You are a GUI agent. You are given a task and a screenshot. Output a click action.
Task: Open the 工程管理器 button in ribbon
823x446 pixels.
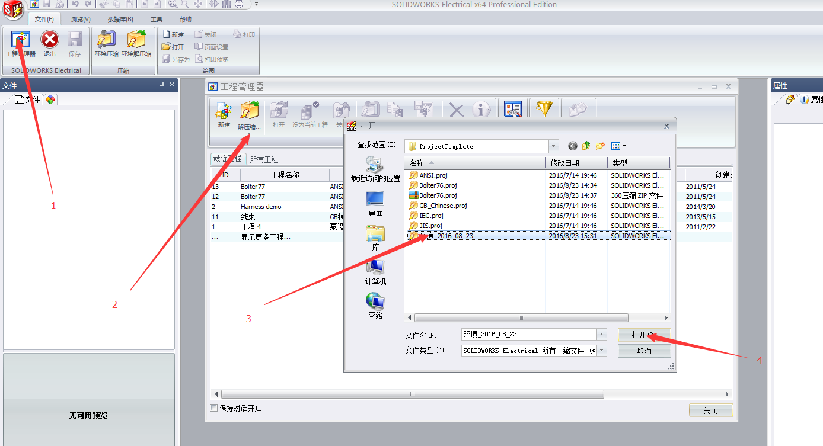[x=21, y=44]
